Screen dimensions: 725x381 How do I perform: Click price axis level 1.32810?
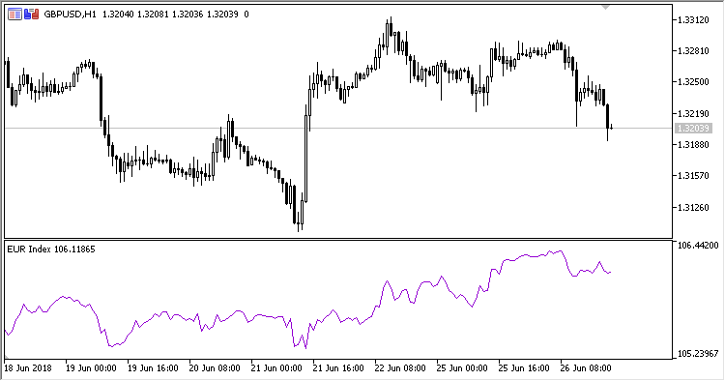[693, 51]
